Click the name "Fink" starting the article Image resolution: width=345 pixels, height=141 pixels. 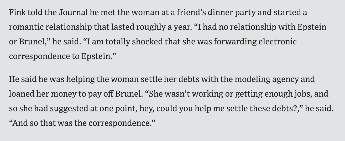pyautogui.click(x=15, y=12)
